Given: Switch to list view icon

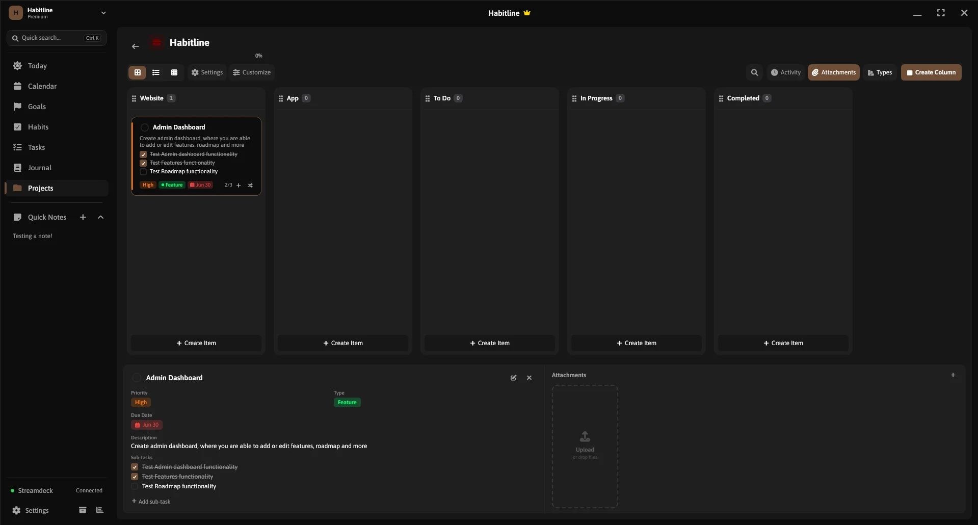Looking at the screenshot, I should pos(156,72).
